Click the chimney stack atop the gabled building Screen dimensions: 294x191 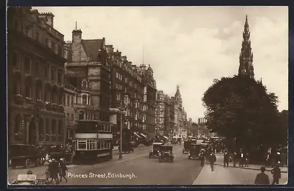pos(77,35)
